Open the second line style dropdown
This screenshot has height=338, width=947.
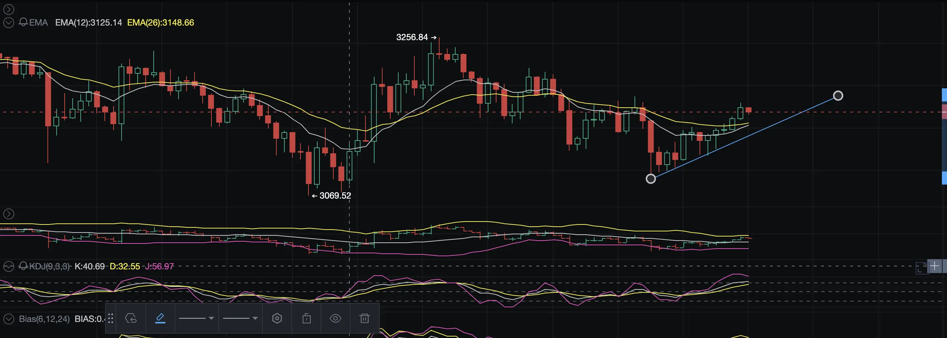tap(241, 318)
